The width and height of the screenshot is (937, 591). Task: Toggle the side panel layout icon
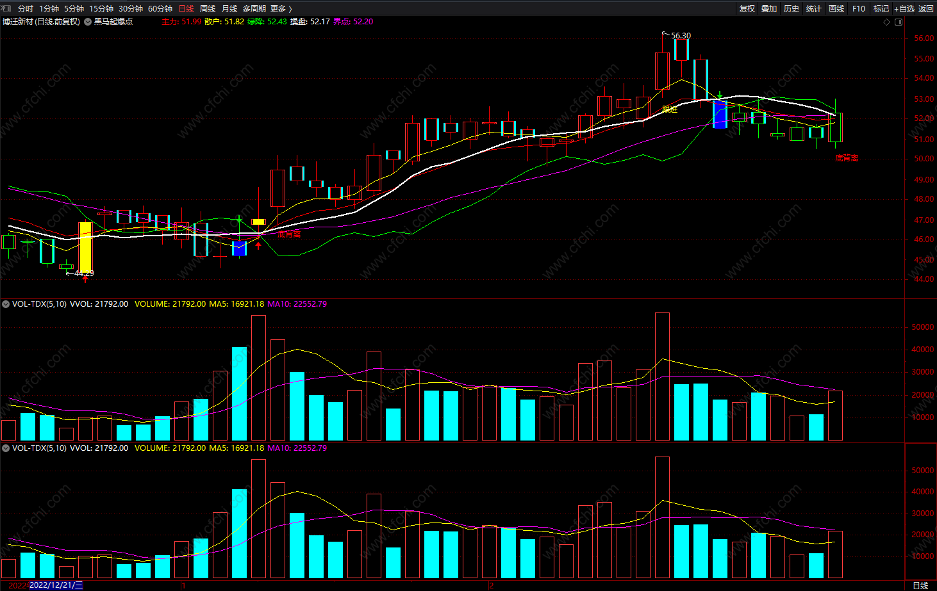coord(899,22)
